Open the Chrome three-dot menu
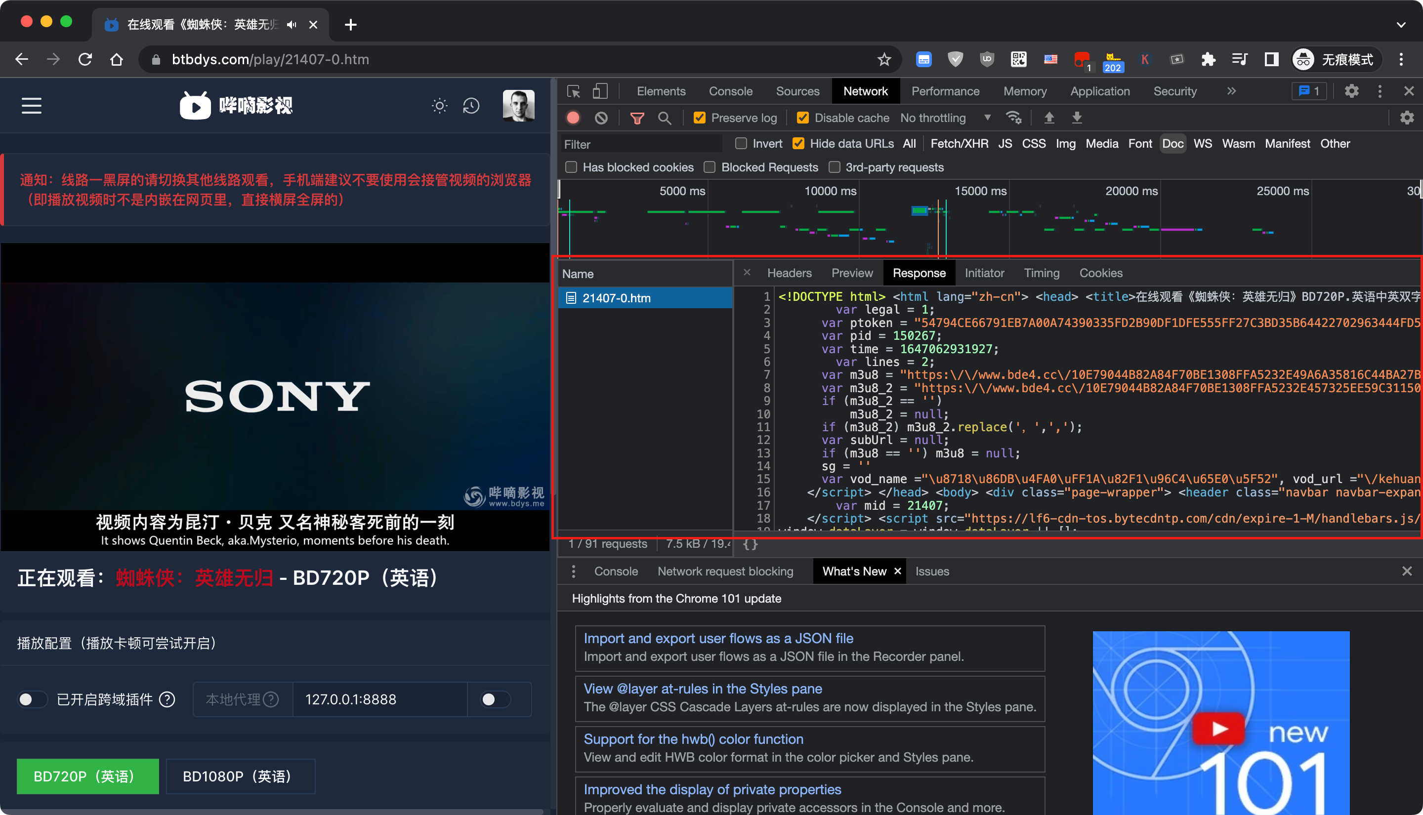 click(x=1401, y=59)
